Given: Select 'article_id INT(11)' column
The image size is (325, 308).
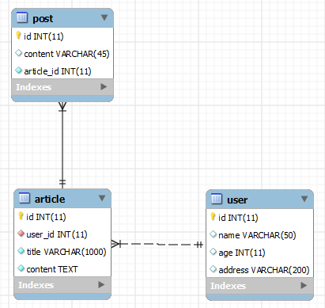Looking at the screenshot, I should (58, 71).
